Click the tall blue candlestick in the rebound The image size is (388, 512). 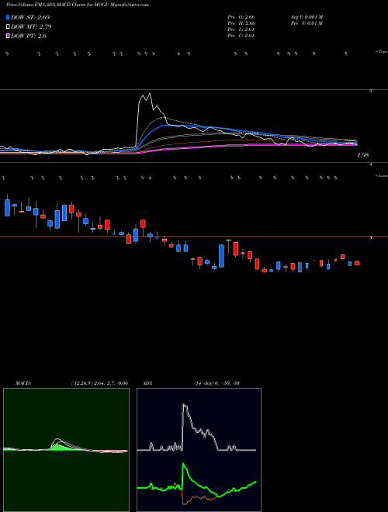(x=221, y=256)
